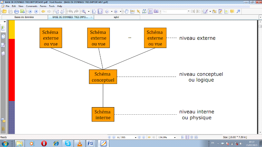
Task: Open VLC media player from taskbar
Action: 79,143
